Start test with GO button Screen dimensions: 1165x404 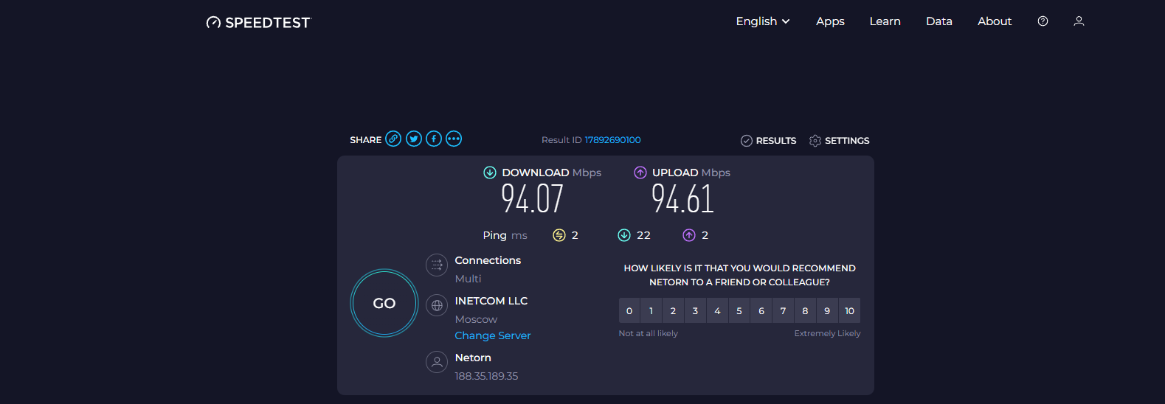384,303
